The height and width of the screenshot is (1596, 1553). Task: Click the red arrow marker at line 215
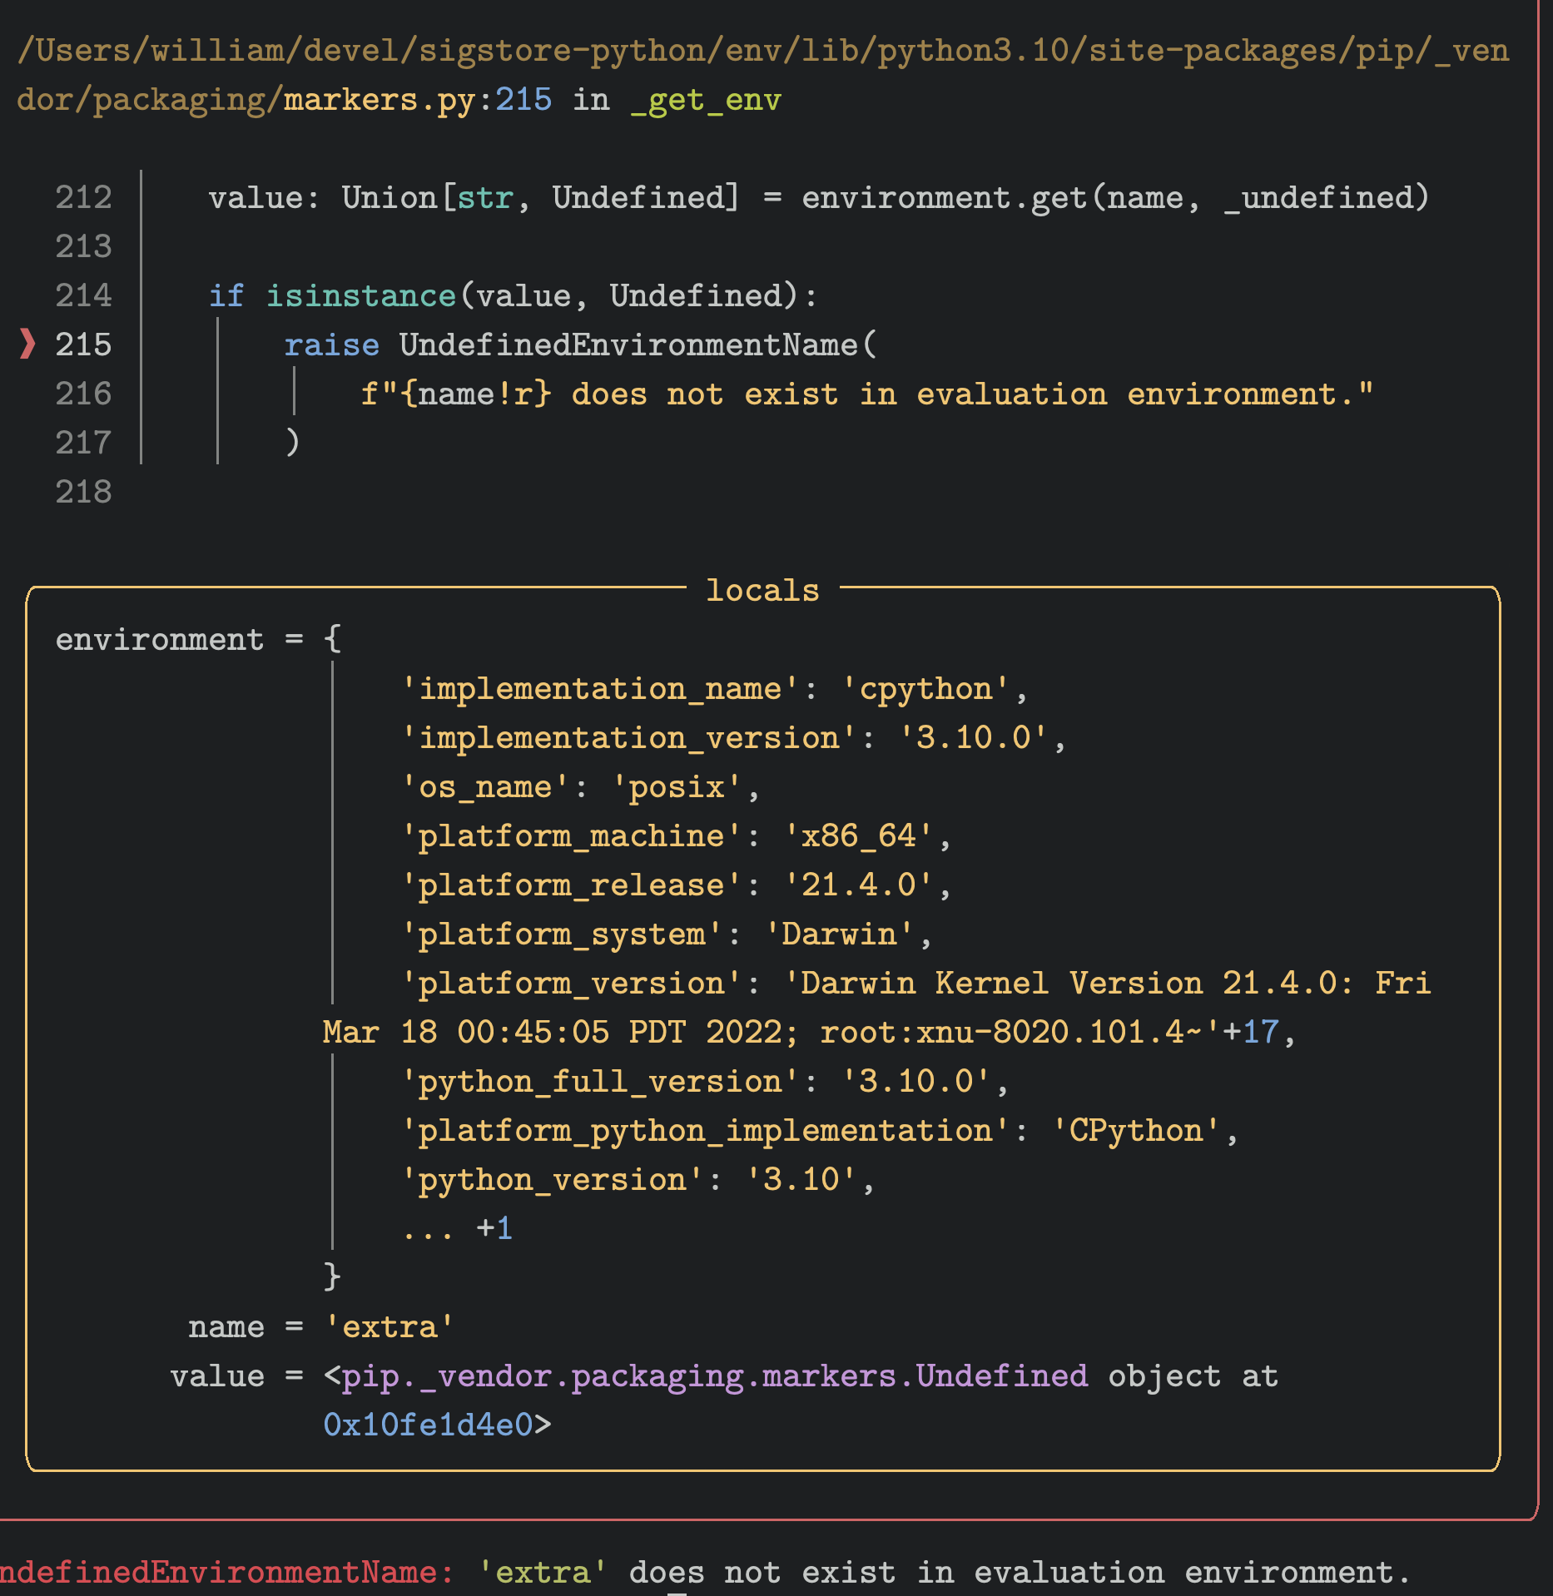pyautogui.click(x=27, y=344)
